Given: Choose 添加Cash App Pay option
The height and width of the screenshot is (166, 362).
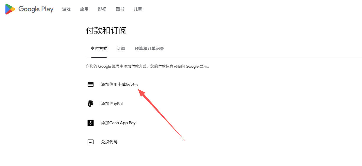Looking at the screenshot, I should pos(118,123).
